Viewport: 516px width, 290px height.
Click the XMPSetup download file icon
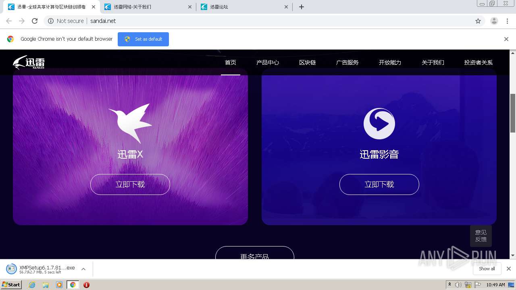(12, 269)
